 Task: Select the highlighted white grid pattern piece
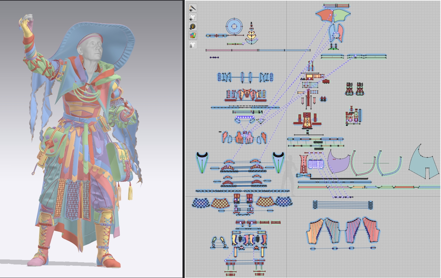pyautogui.click(x=315, y=164)
